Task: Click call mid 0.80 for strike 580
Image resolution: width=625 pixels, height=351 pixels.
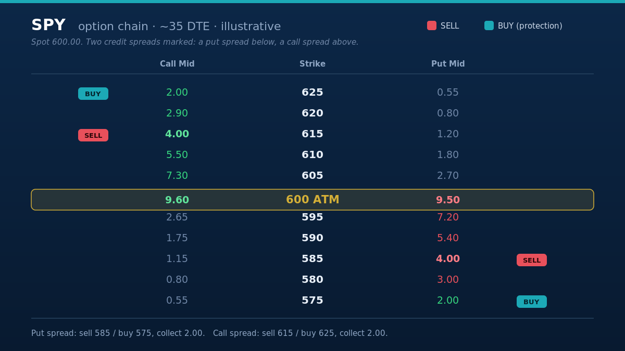Action: [x=177, y=280]
